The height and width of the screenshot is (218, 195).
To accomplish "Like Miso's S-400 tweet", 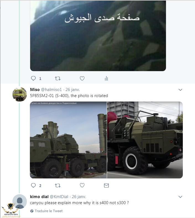I will click(82, 185).
